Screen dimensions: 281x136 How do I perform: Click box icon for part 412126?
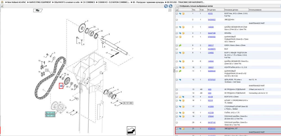point(183,113)
